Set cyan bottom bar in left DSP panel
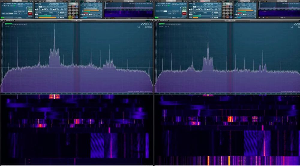This screenshot has height=166, width=300. 85,18
